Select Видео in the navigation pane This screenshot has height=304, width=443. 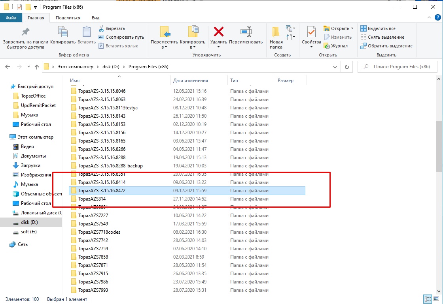pos(27,146)
